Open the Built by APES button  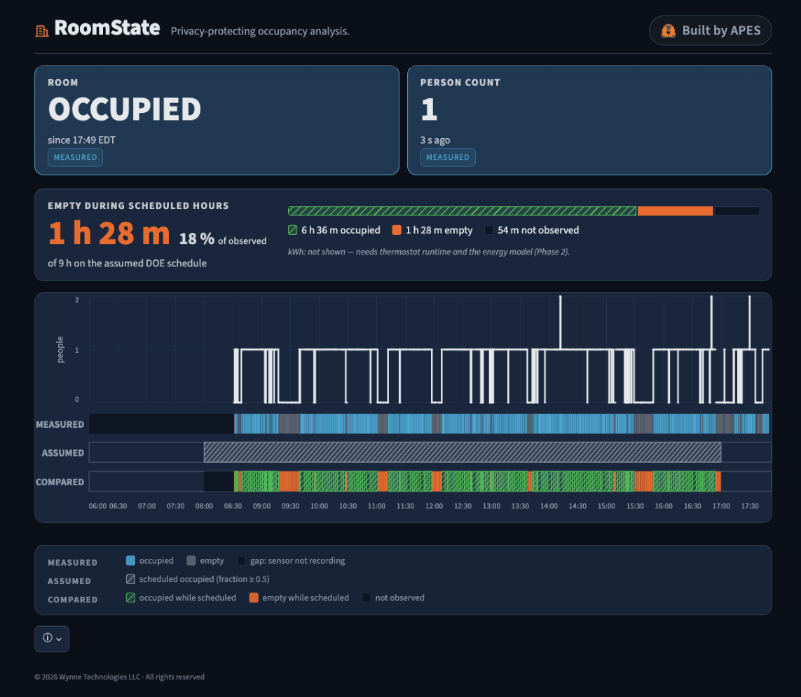[x=710, y=31]
